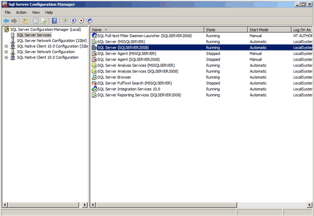Click the Analysis Services (SQLSERVER2008) cube icon
This screenshot has height=216, width=314.
point(95,71)
